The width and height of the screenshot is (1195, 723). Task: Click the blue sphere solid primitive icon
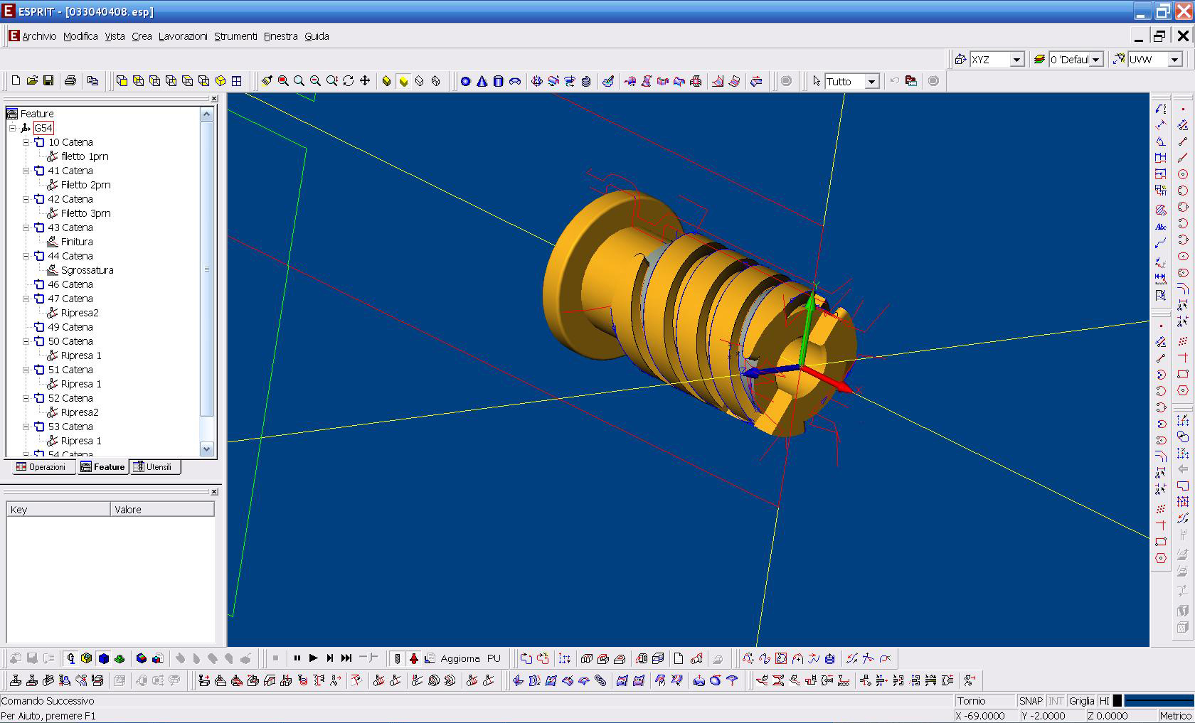pyautogui.click(x=465, y=81)
